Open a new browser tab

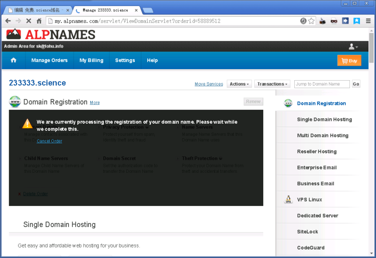(148, 11)
